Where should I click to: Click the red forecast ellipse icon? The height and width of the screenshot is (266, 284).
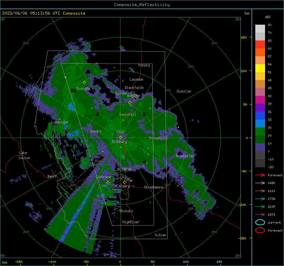pyautogui.click(x=260, y=230)
